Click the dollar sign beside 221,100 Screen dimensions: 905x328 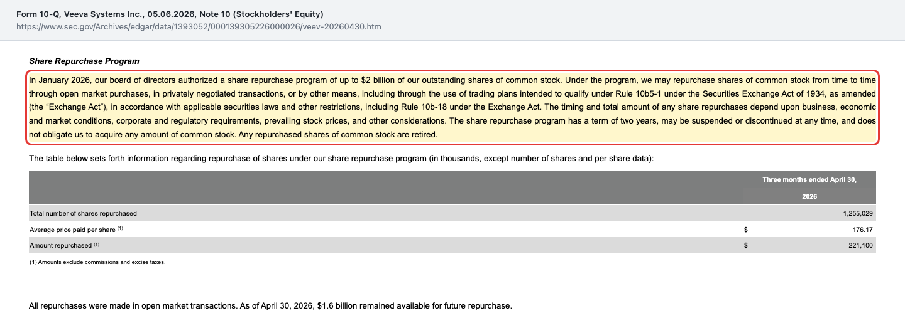[746, 245]
